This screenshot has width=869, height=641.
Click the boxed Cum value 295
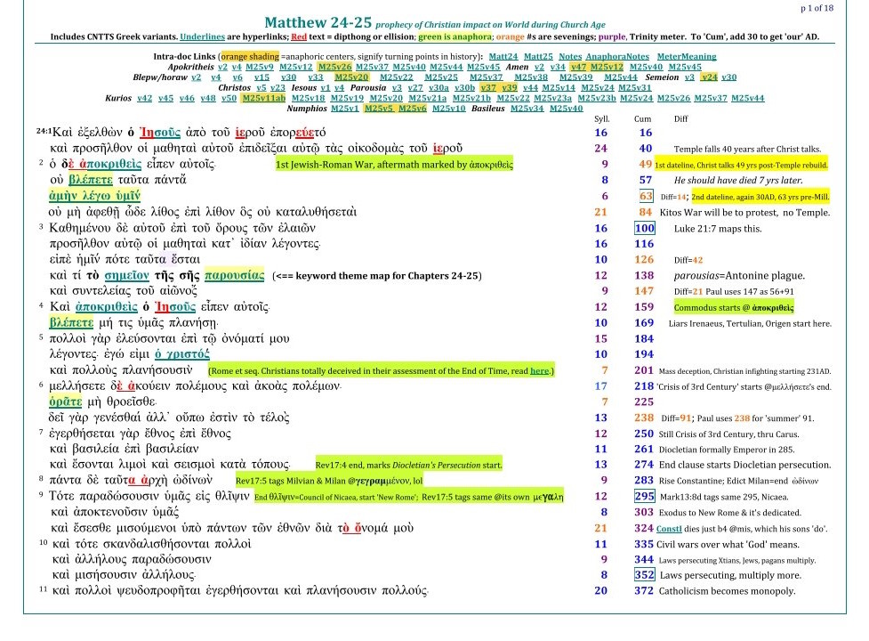[x=645, y=496]
